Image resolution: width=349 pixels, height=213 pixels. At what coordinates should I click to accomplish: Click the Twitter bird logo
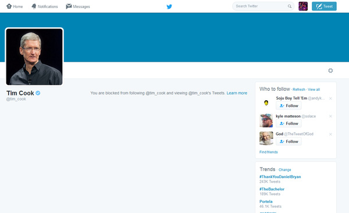[169, 6]
